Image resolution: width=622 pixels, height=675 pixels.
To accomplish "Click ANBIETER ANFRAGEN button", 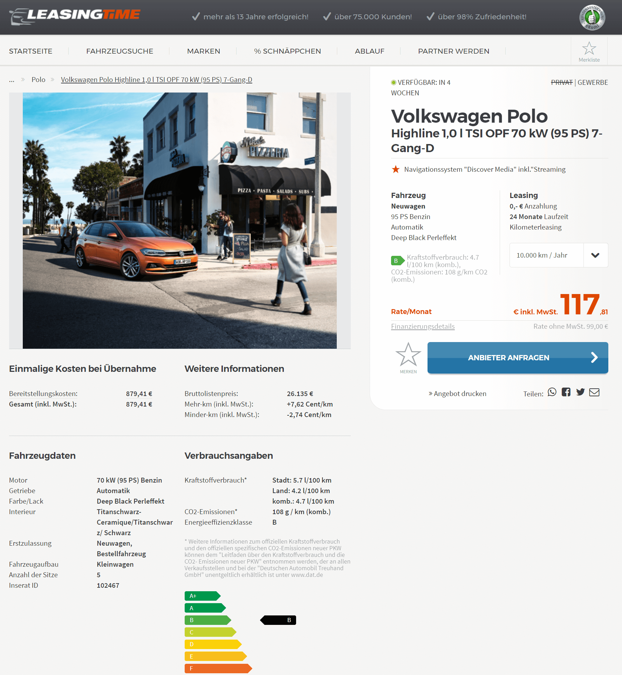I will pos(518,358).
